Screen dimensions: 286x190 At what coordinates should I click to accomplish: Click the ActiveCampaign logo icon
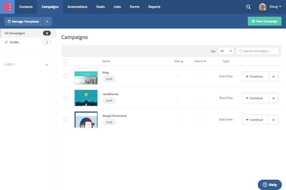point(7,7)
